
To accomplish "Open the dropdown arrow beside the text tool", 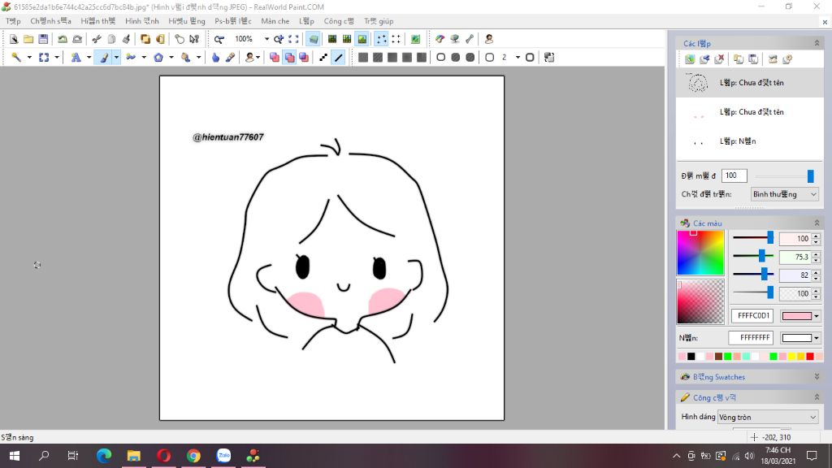I will (x=89, y=58).
